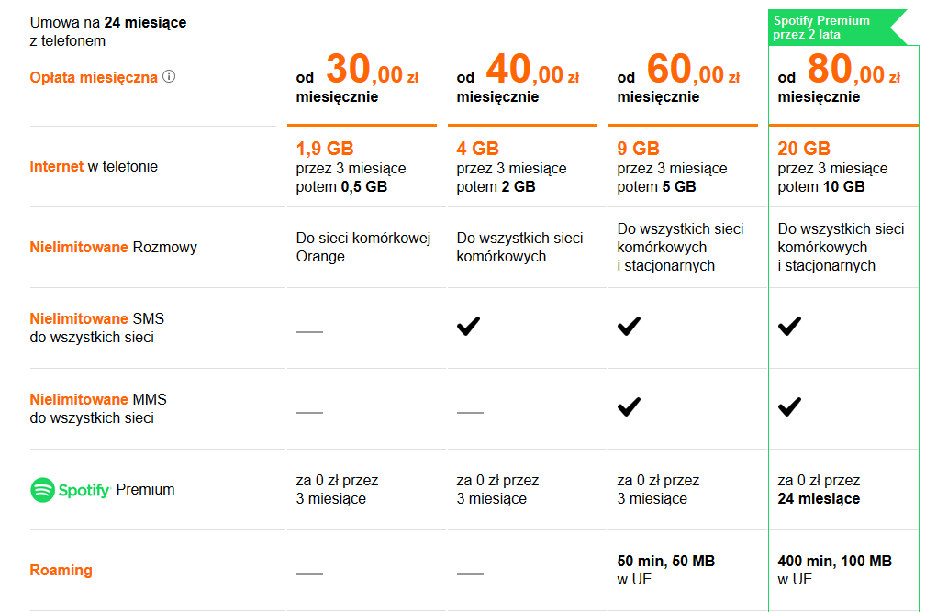Click the SMS dash in the 30 zł plan
Screen dimensions: 948x612
[x=309, y=331]
